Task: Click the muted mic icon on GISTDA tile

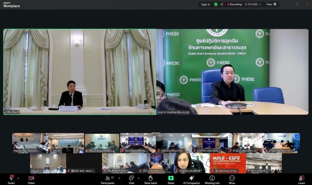Action: click(177, 171)
